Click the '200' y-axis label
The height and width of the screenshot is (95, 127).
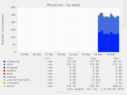click(x=13, y=22)
